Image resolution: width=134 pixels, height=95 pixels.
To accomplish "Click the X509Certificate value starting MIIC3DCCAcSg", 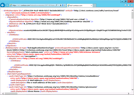I will (x=80, y=39).
